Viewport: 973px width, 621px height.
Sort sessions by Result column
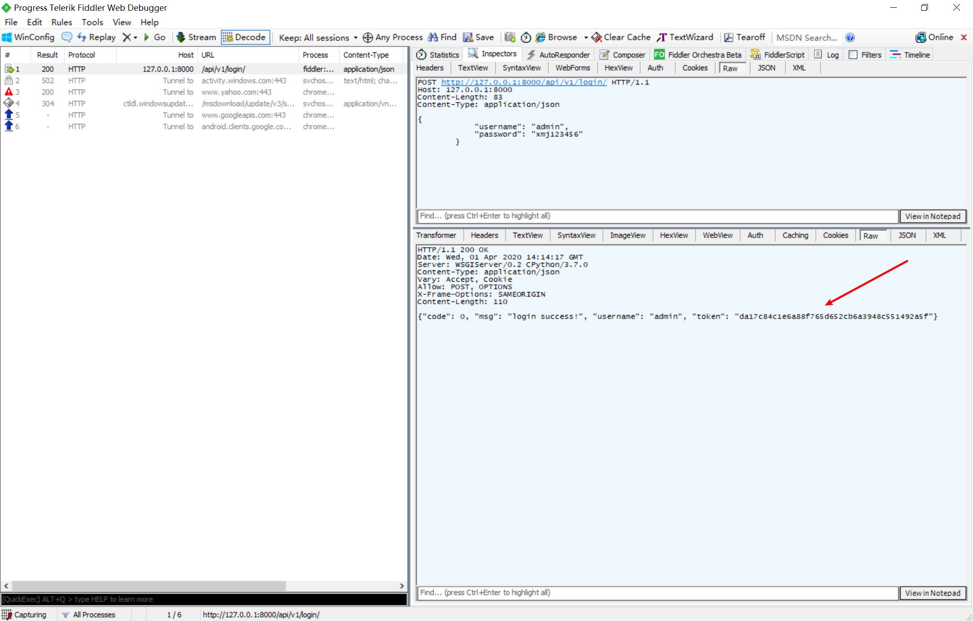[x=47, y=55]
